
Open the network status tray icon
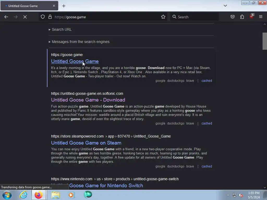pos(234,195)
